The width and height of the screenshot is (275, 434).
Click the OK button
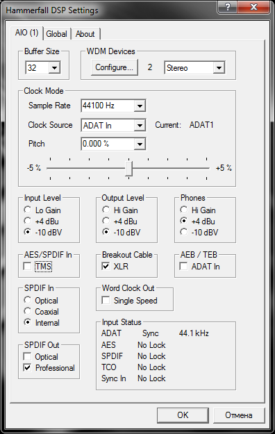(183, 415)
